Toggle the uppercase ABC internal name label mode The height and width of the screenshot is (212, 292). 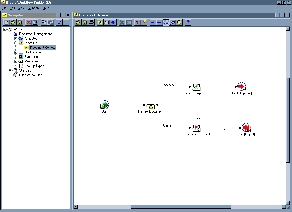[159, 23]
